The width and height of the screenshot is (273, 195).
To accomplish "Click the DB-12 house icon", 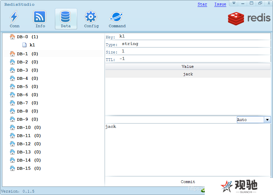I will tap(13, 144).
